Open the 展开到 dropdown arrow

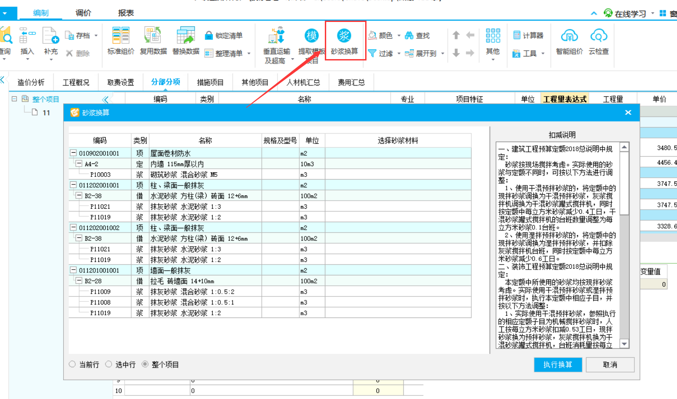(x=443, y=53)
